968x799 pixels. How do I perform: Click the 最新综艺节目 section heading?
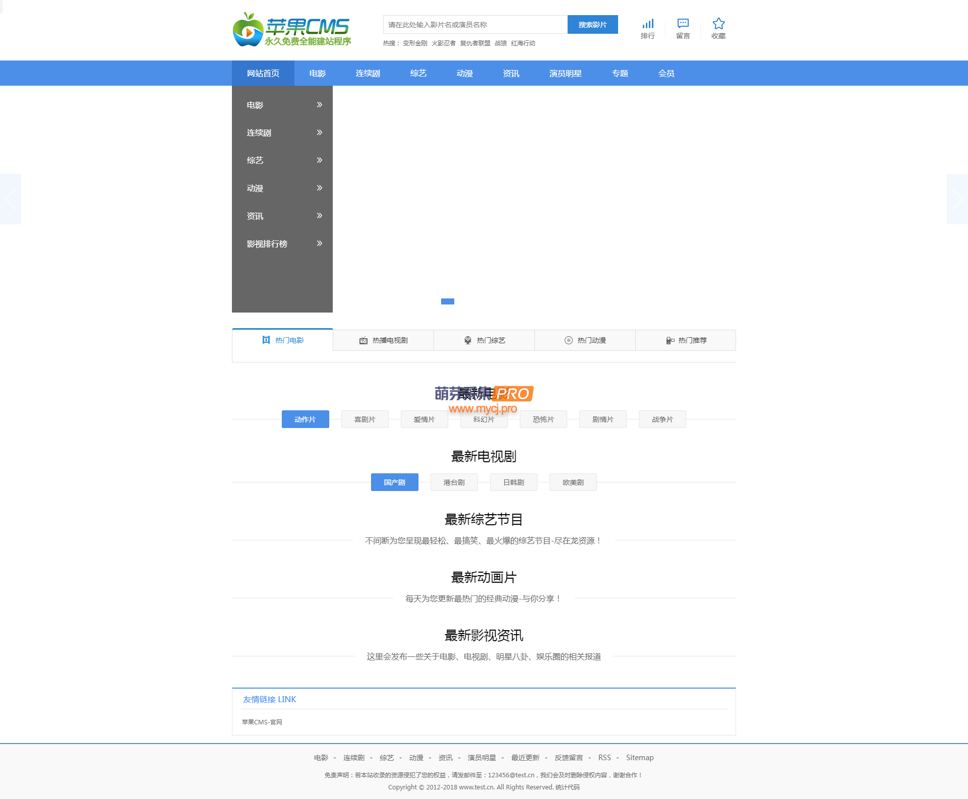point(484,520)
